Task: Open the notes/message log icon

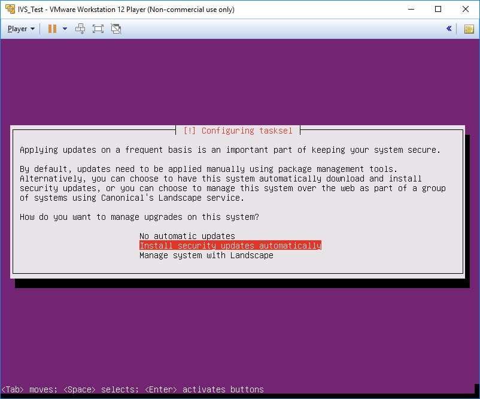Action: [x=469, y=29]
